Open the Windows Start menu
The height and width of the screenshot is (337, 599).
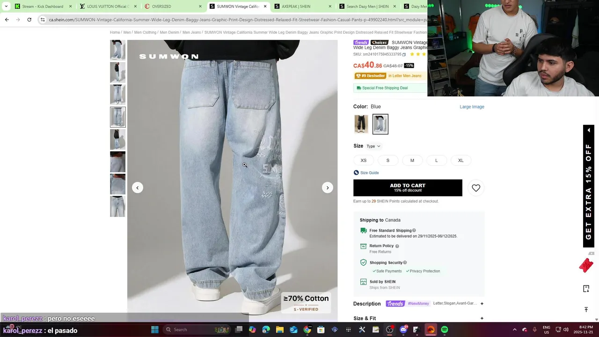point(155,330)
